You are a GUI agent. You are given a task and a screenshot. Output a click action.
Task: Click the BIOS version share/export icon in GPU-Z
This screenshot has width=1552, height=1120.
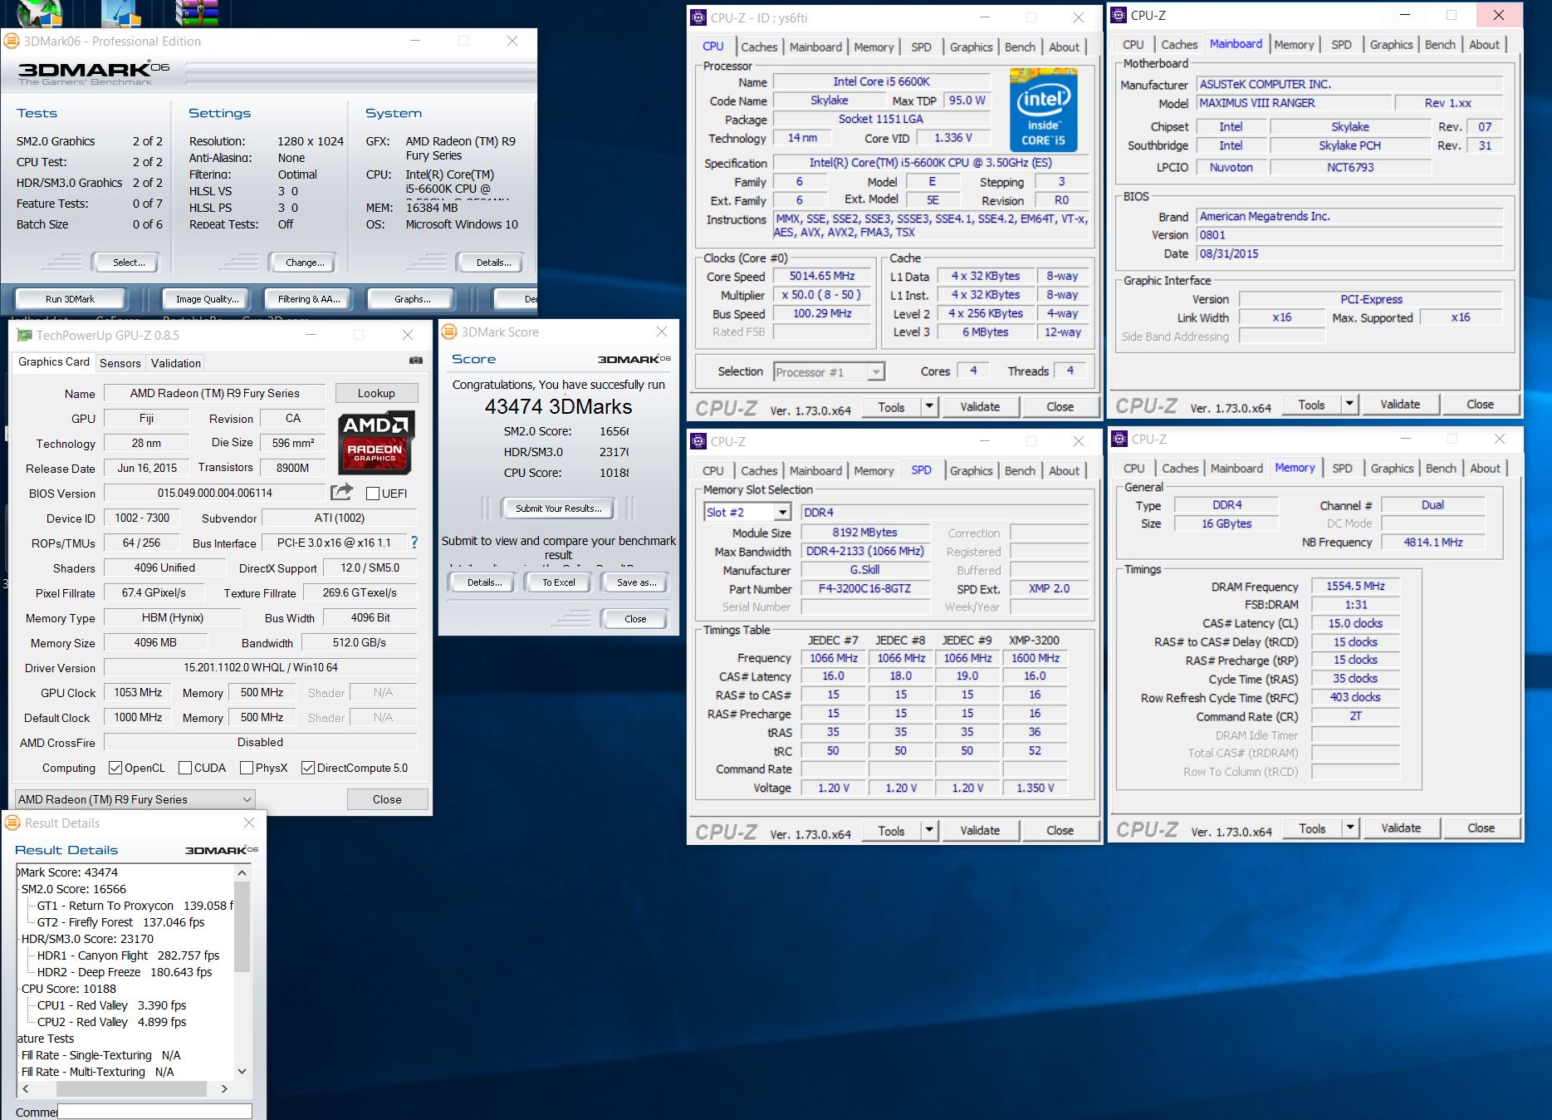pos(342,492)
